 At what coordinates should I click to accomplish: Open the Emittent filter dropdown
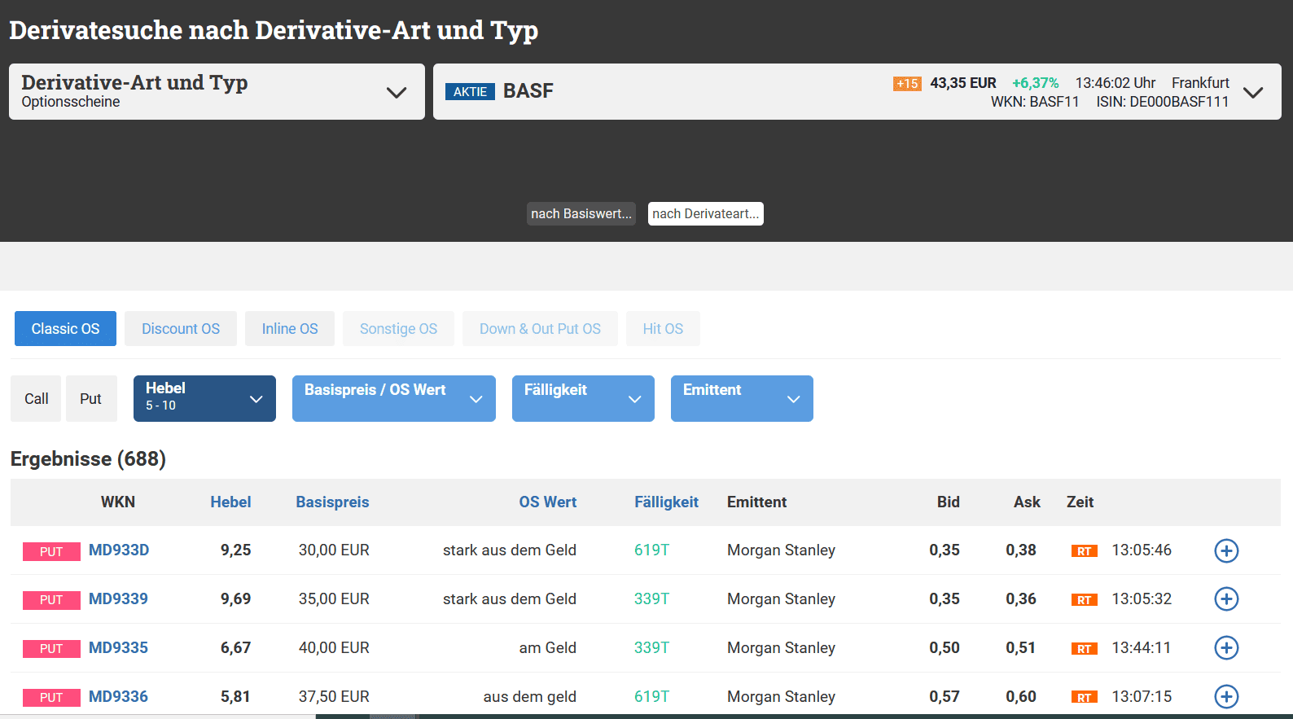tap(741, 399)
